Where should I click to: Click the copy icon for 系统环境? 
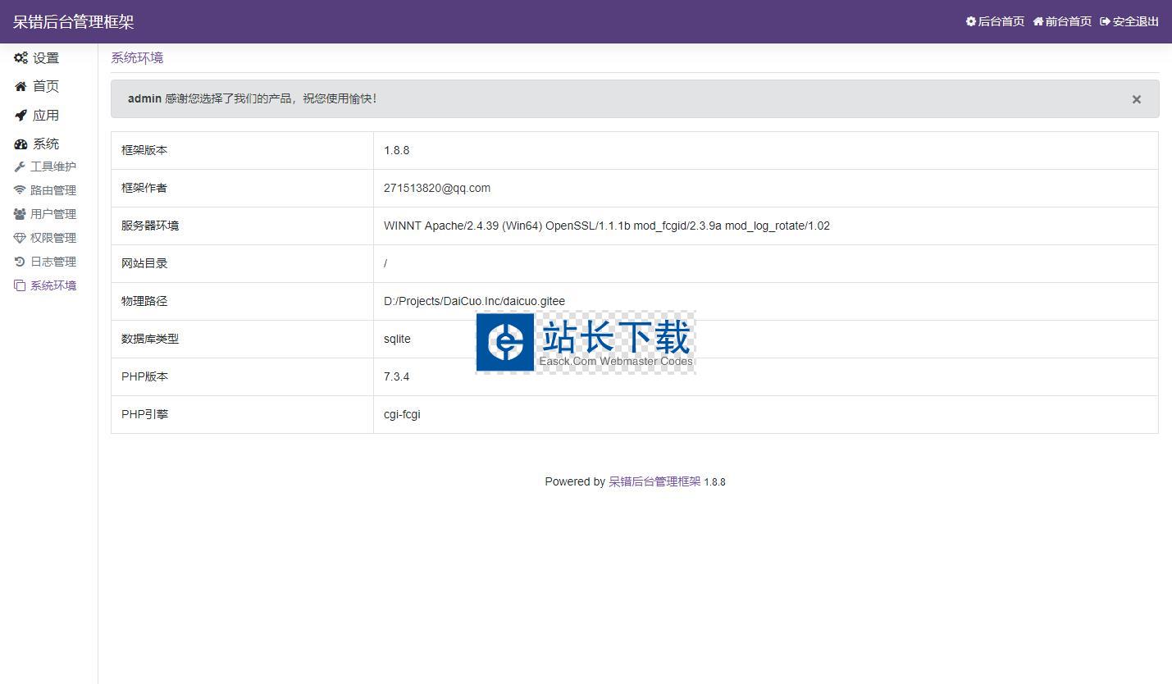pyautogui.click(x=20, y=285)
